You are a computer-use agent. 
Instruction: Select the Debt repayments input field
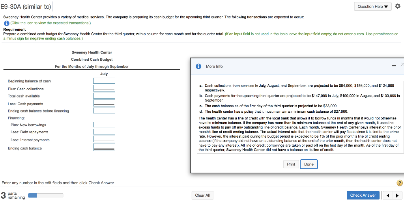click(104, 132)
